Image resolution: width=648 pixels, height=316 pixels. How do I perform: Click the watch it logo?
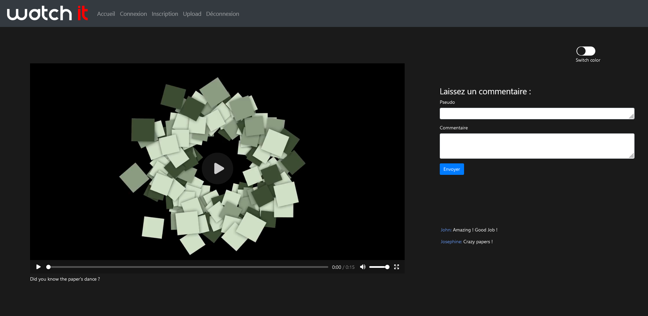pyautogui.click(x=47, y=13)
